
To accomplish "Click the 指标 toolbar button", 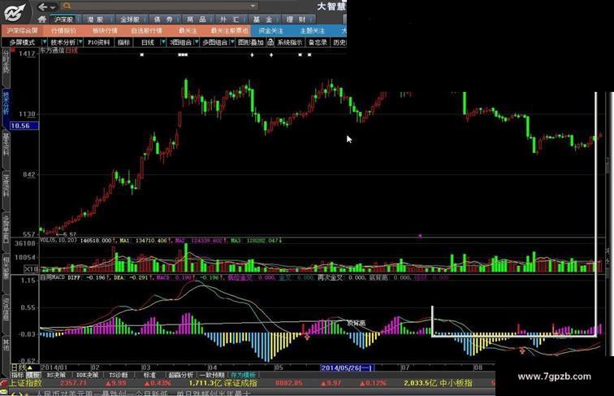I will 123,42.
